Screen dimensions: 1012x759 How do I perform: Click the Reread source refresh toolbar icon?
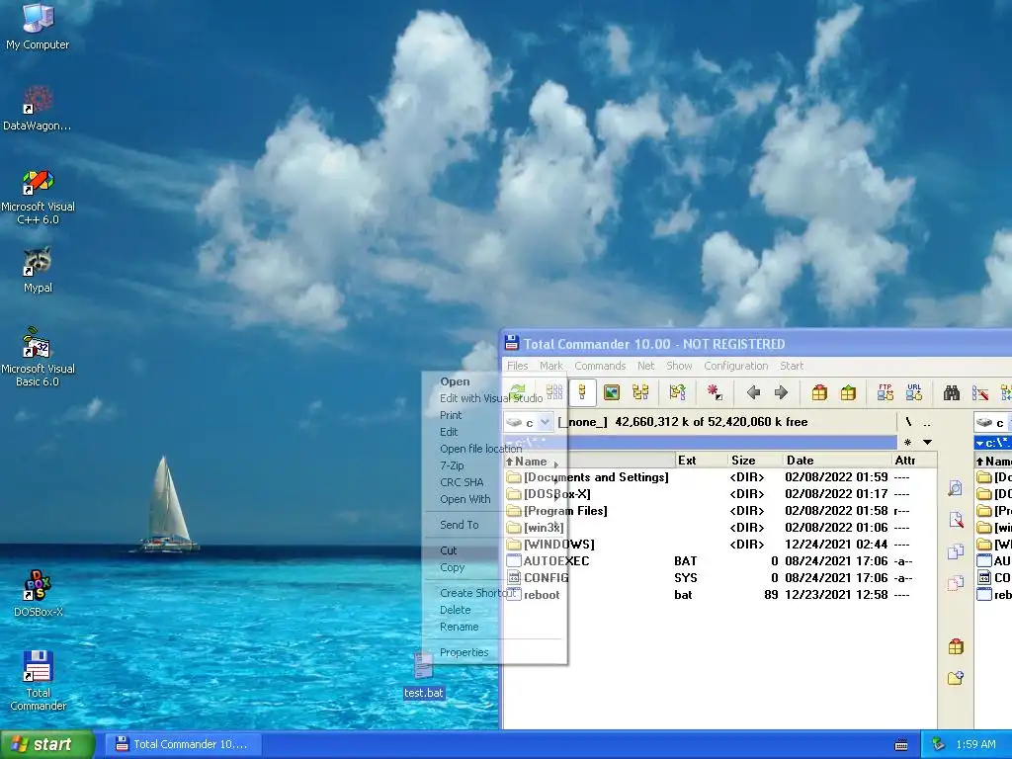click(x=518, y=392)
